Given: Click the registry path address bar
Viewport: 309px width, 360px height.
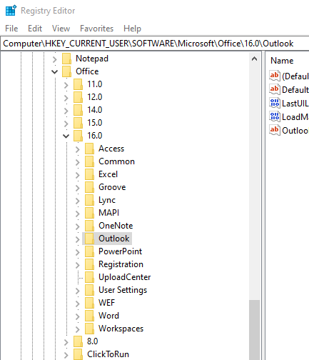Looking at the screenshot, I should coord(155,44).
